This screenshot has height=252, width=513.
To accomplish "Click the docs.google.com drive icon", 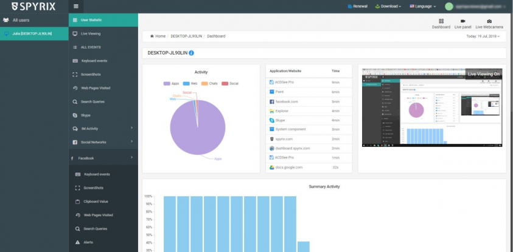I will (271, 167).
